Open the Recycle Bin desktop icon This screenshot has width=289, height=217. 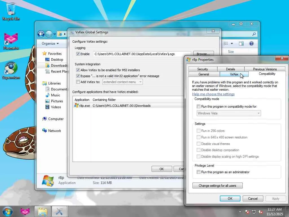pos(11,11)
